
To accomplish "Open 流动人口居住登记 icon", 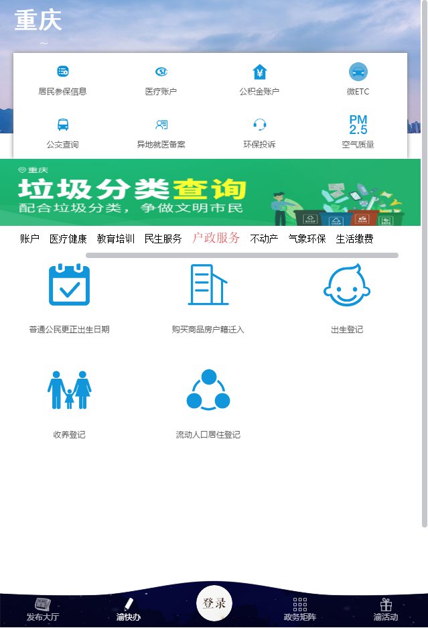I will tap(208, 390).
